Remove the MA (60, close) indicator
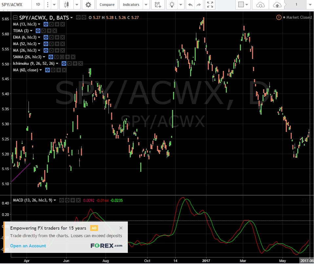The height and width of the screenshot is (264, 314). coord(64,70)
